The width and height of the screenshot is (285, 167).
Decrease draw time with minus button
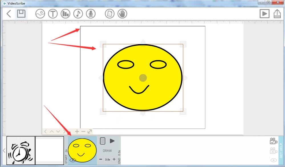(x=101, y=159)
